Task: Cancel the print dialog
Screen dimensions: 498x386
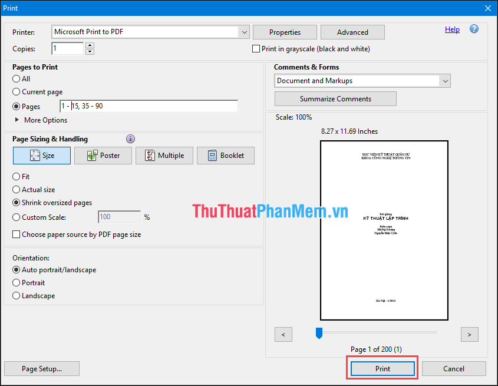Action: [454, 368]
